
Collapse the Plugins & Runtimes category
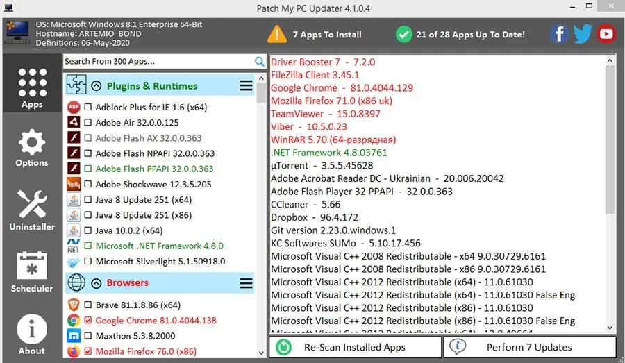96,85
